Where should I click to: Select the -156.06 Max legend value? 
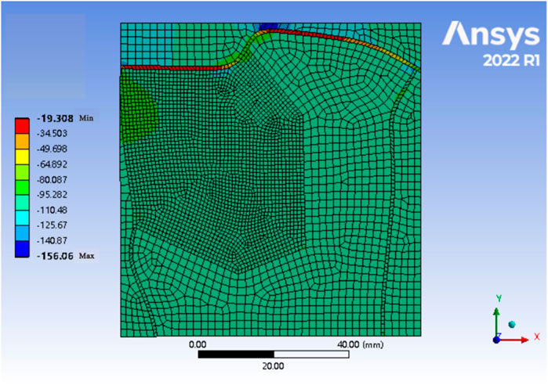66,256
